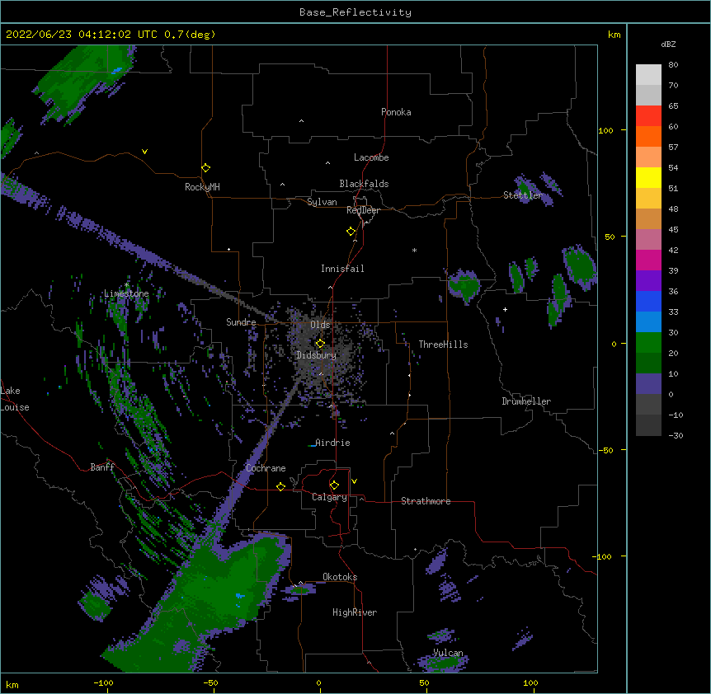Click the yellow diamond marker above RockyMH
The width and height of the screenshot is (711, 694).
click(206, 168)
